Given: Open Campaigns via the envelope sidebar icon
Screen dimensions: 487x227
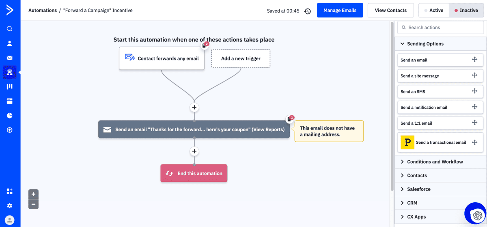Looking at the screenshot, I should click(x=10, y=58).
